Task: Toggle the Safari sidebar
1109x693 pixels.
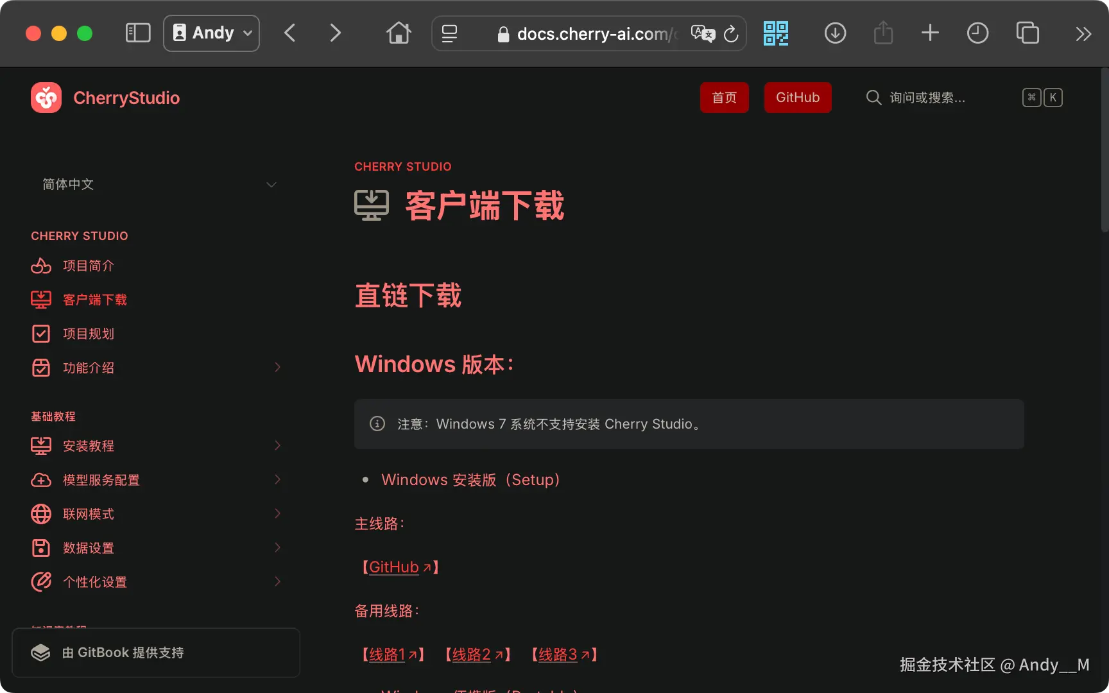Action: (x=138, y=33)
